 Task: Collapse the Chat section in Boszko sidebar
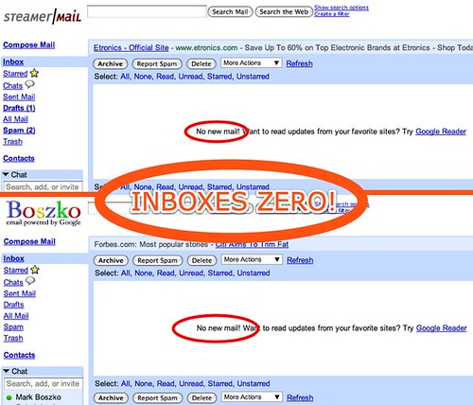6,371
